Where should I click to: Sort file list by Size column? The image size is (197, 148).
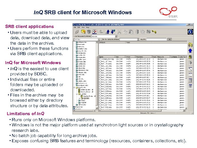pyautogui.click(x=120, y=57)
